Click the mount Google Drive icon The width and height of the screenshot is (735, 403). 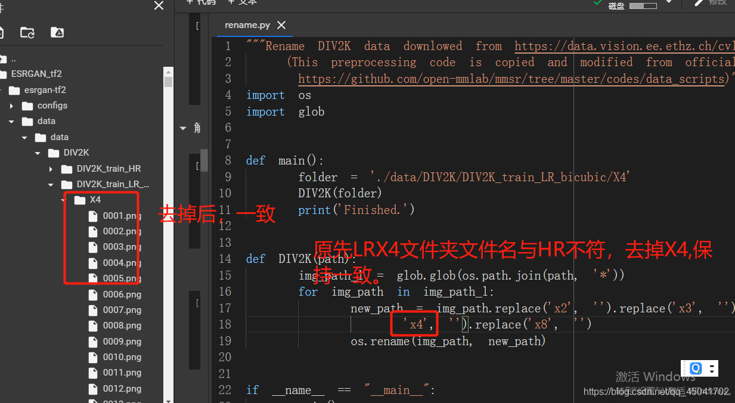pyautogui.click(x=57, y=33)
